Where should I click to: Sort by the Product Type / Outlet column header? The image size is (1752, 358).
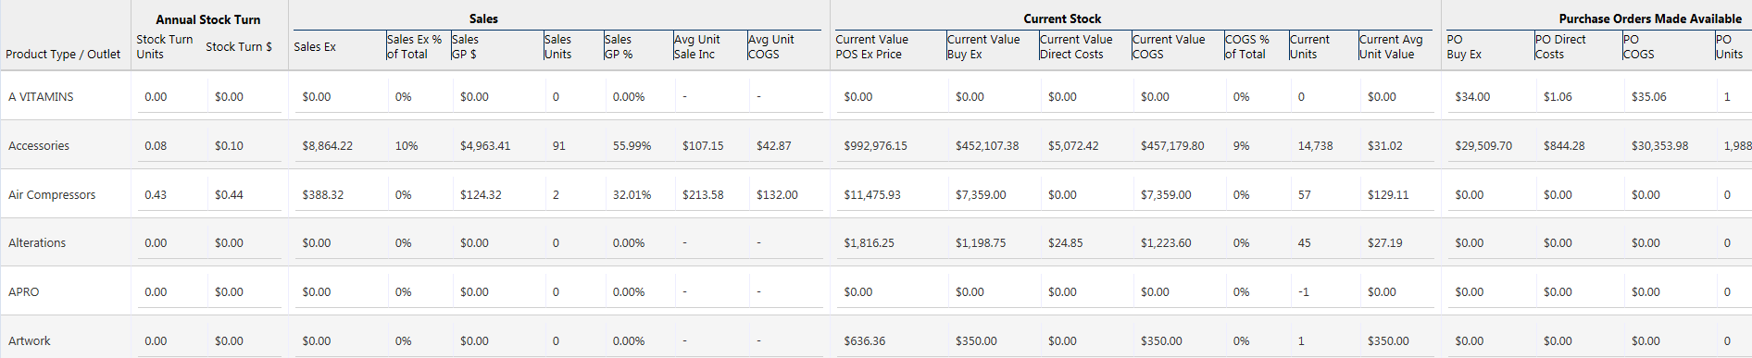point(63,55)
